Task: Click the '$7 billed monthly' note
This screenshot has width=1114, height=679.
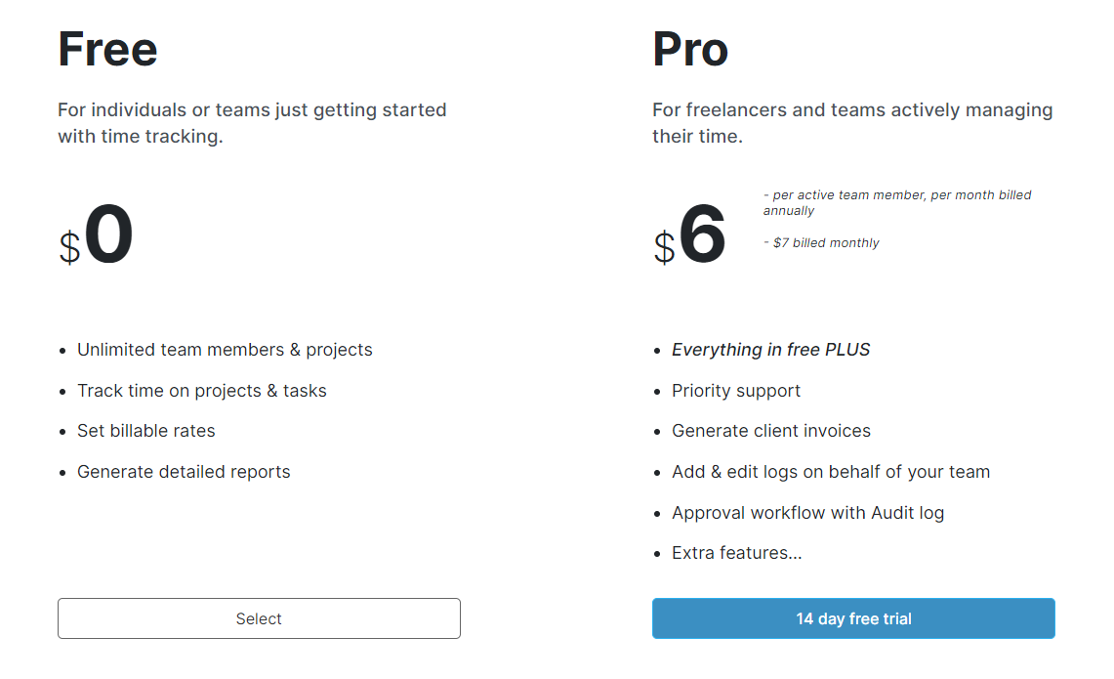Action: click(821, 243)
